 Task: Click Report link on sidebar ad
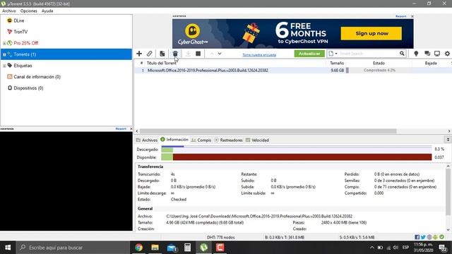coord(121,128)
